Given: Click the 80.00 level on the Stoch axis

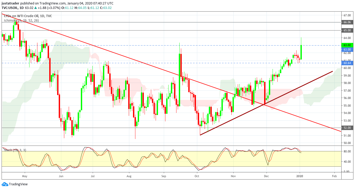Looking at the screenshot, I should (347, 151).
